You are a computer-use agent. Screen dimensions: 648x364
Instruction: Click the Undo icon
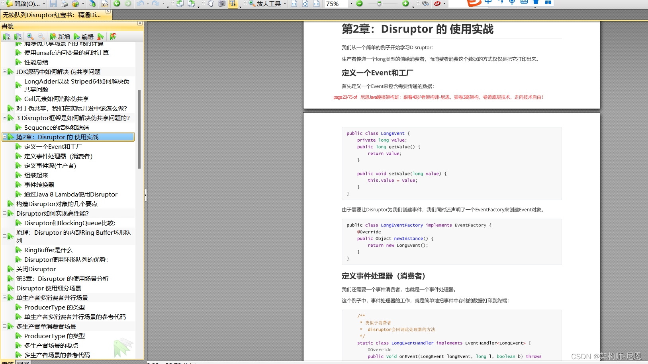[x=140, y=4]
